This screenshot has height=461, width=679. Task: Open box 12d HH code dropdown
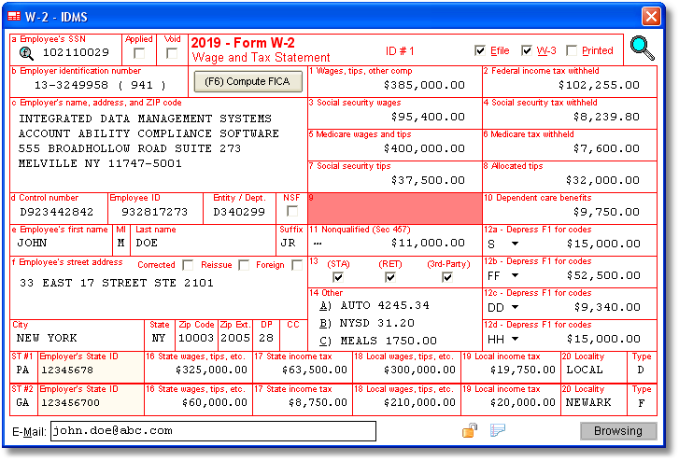516,340
